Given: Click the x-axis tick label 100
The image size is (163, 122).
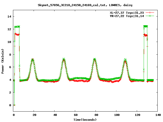Looking at the screenshot, I should [x=117, y=115].
